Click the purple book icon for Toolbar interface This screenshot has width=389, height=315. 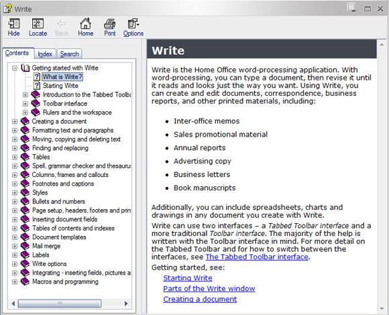click(x=36, y=103)
